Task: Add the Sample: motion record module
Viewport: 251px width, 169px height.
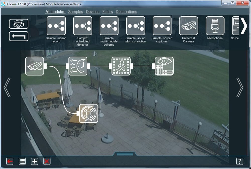Action: pos(56,26)
